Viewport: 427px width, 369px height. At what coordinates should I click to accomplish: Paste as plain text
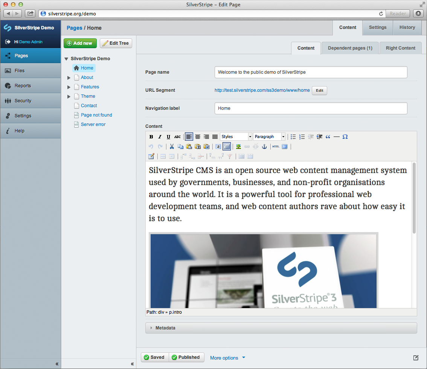click(x=198, y=147)
